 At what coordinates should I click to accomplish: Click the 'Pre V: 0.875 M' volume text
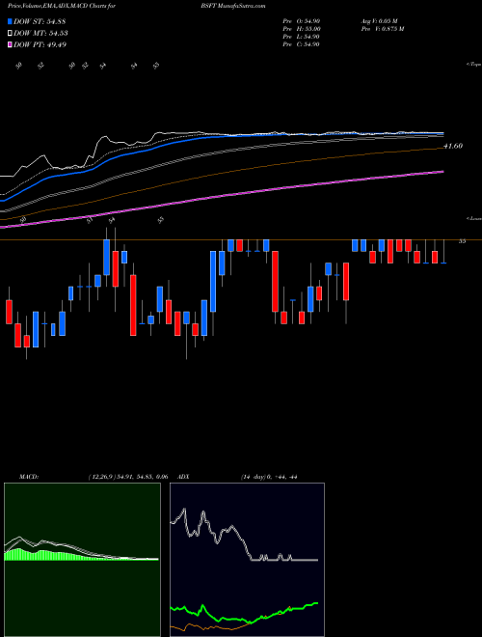click(382, 29)
